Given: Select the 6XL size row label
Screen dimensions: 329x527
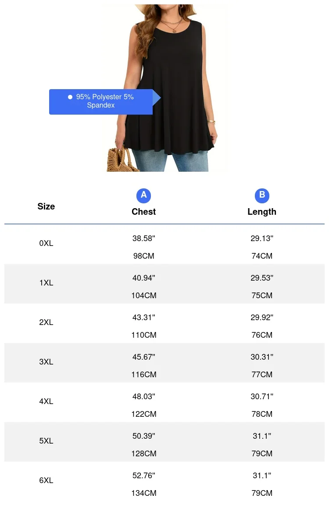Looking at the screenshot, I should point(46,480).
